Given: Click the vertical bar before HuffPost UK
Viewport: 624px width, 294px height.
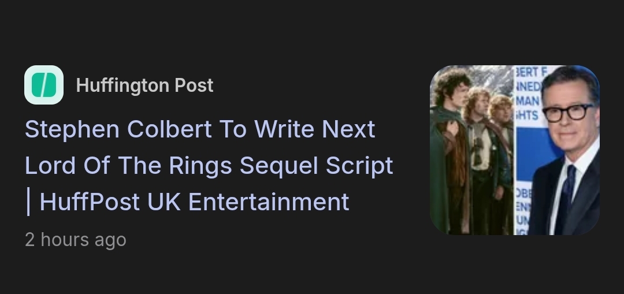Looking at the screenshot, I should point(28,203).
